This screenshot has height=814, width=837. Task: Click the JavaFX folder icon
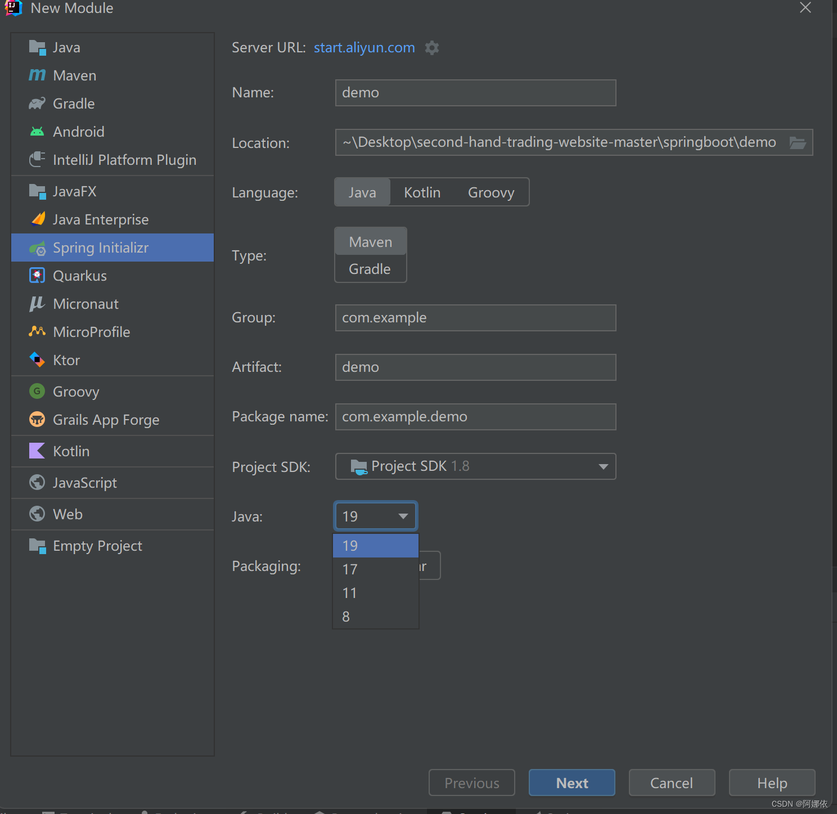coord(37,192)
